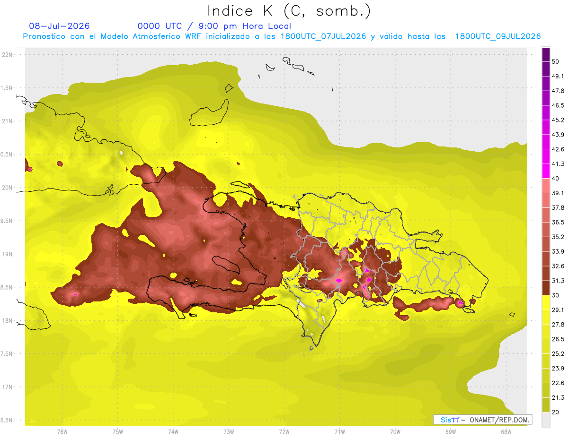Click the colorbar value 23.9
The height and width of the screenshot is (438, 568).
pyautogui.click(x=558, y=369)
